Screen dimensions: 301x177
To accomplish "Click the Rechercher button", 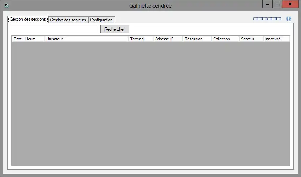I will pos(115,29).
